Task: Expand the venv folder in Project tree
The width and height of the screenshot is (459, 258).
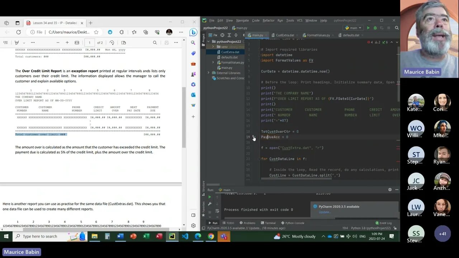Action: [x=213, y=47]
